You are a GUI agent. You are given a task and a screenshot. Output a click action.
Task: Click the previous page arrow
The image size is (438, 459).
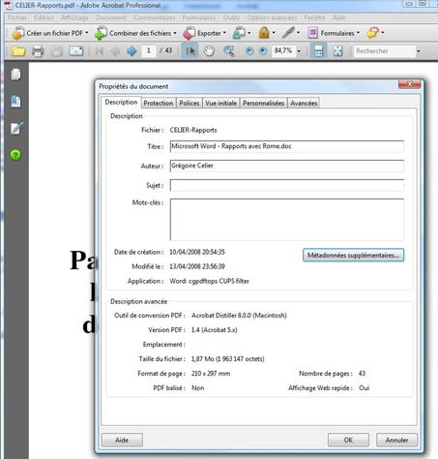point(115,51)
